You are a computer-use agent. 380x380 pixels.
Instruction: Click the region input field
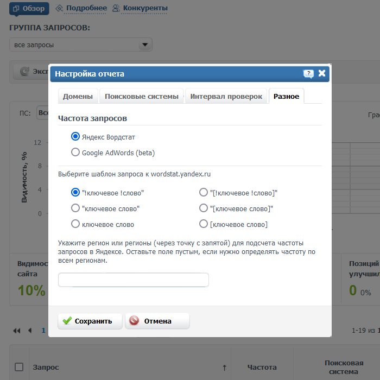tap(133, 280)
